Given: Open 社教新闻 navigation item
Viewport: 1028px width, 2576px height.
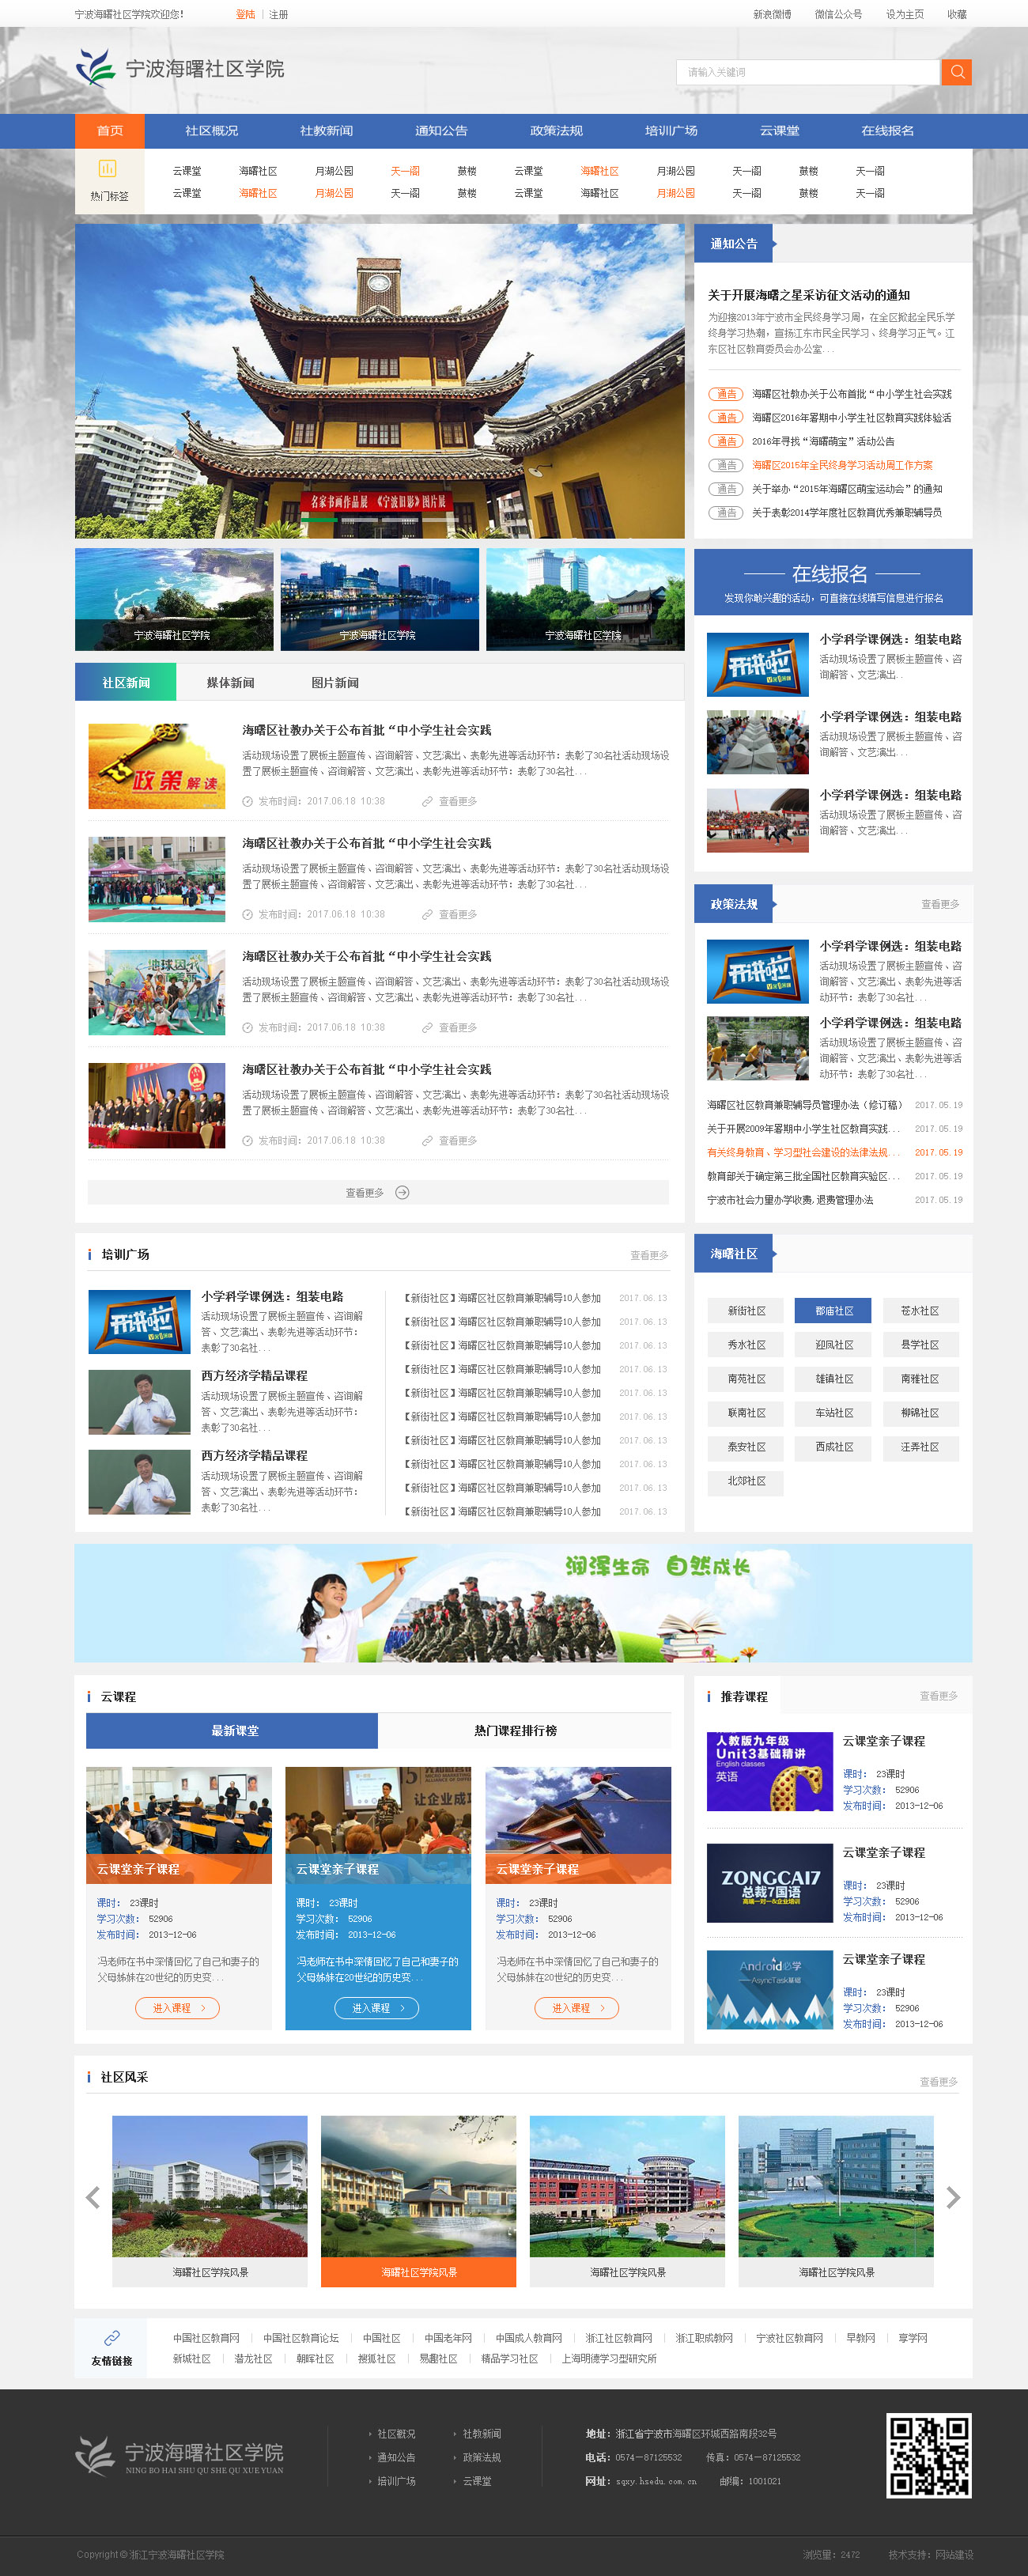Looking at the screenshot, I should click(326, 131).
